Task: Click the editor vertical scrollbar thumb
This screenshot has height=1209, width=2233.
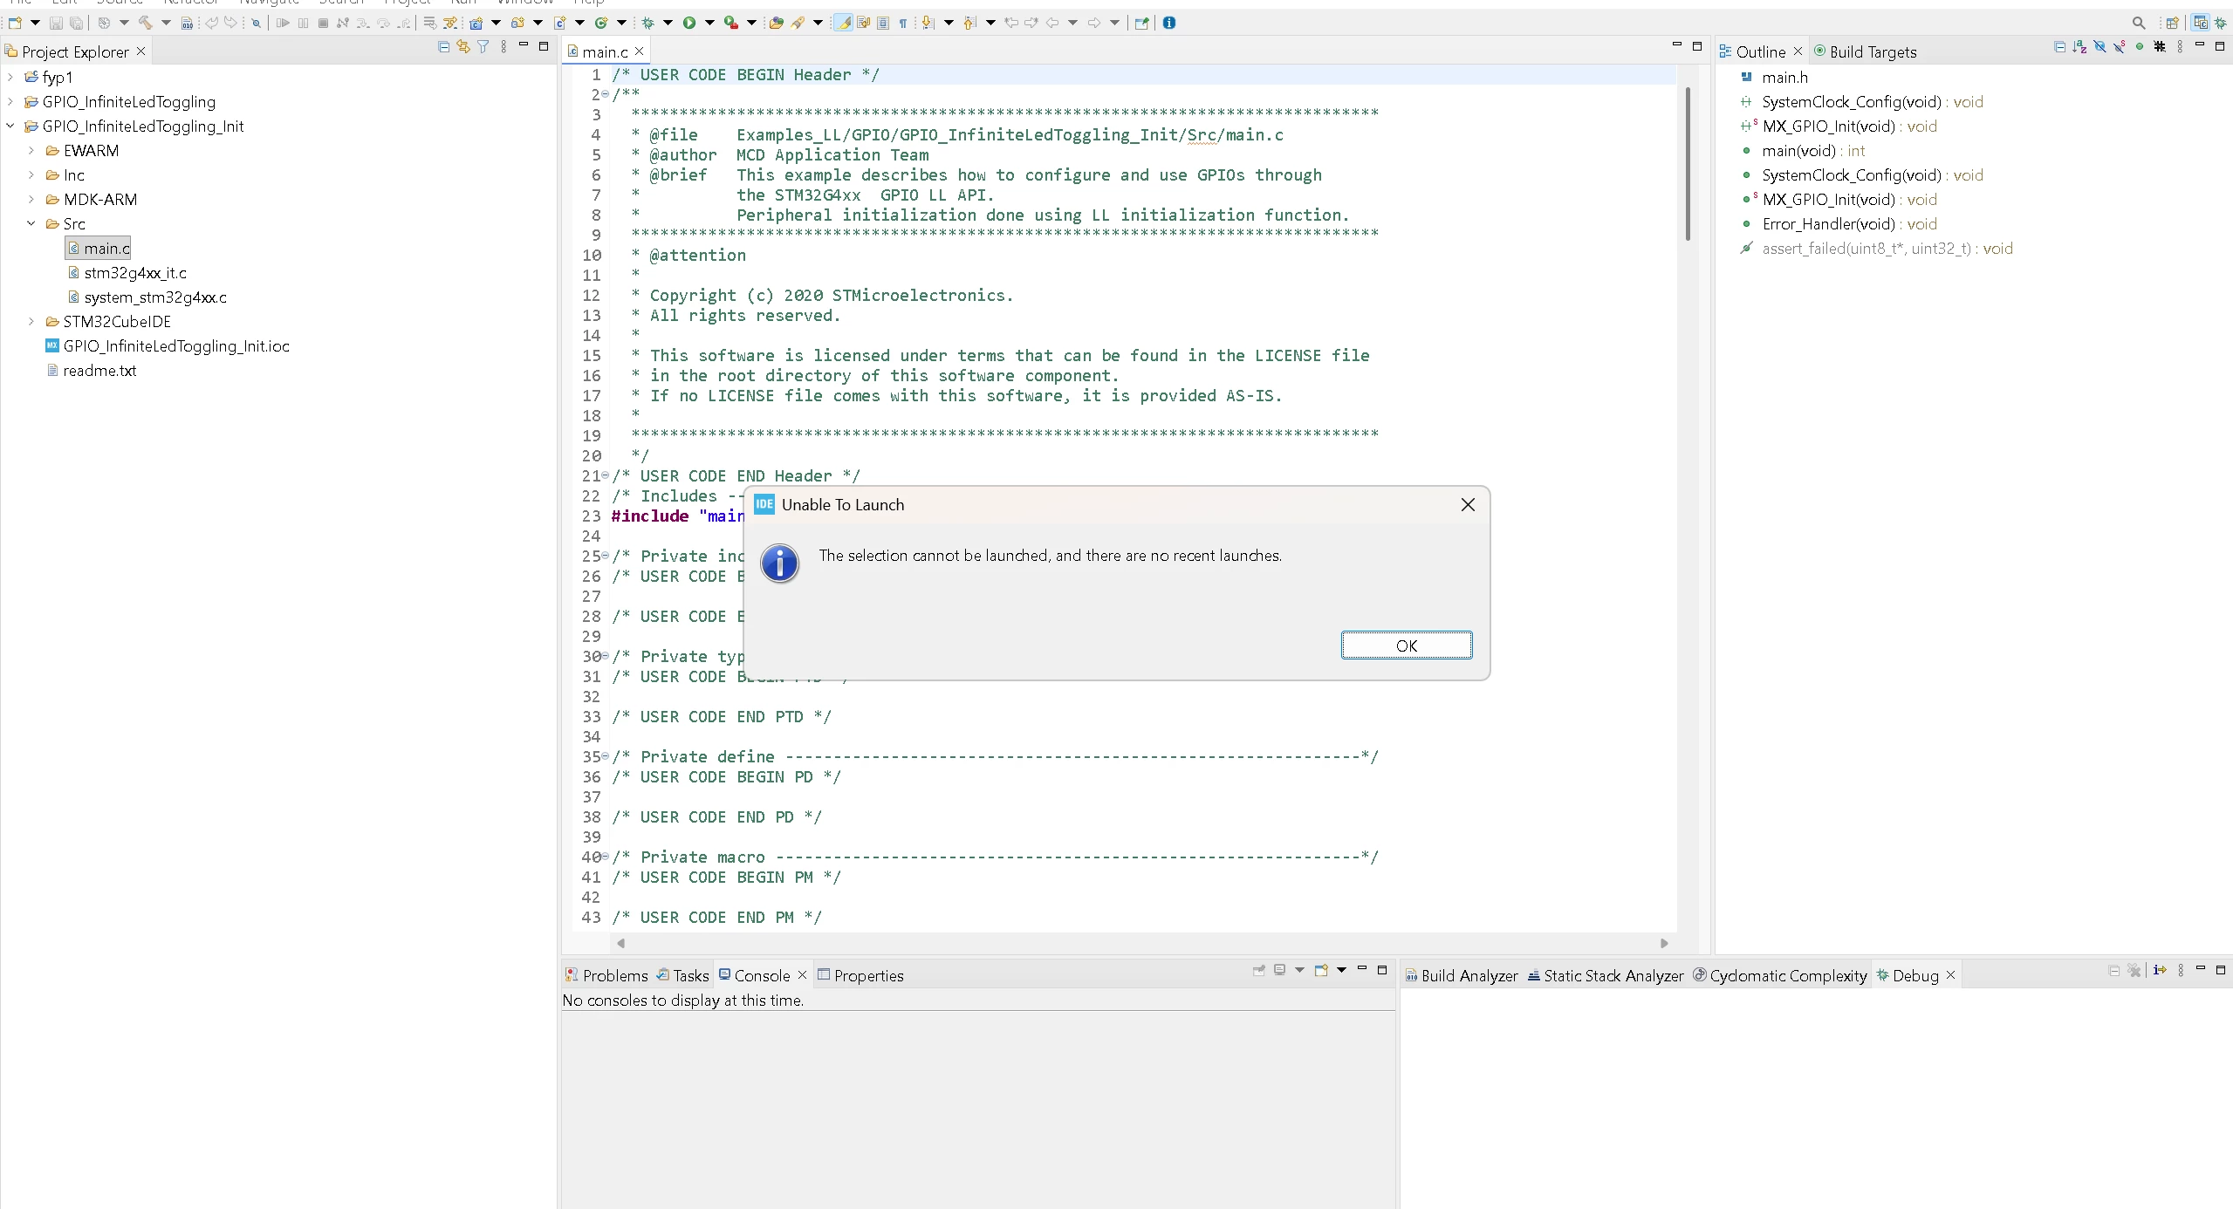Action: click(x=1688, y=163)
